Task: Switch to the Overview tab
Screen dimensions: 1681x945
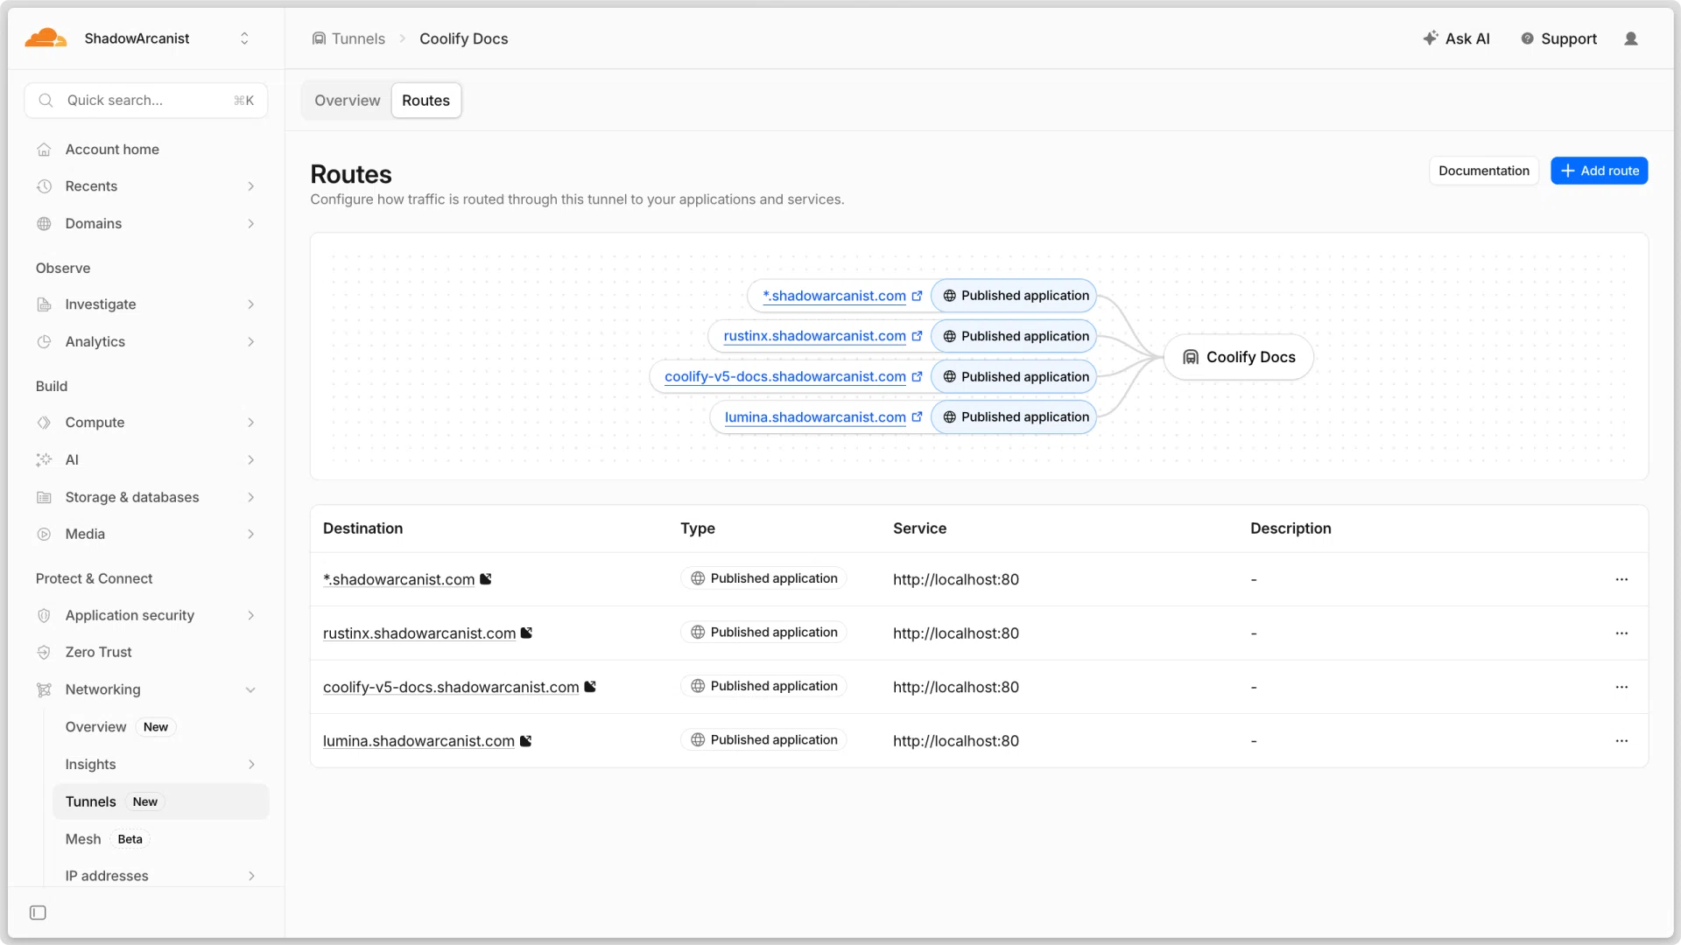Action: click(x=348, y=101)
